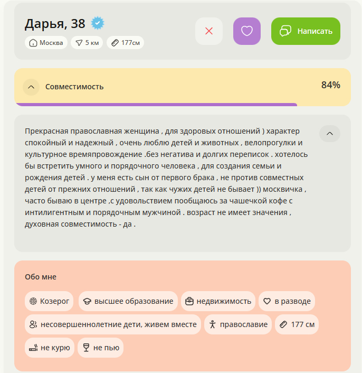Click the 84% compatibility value
This screenshot has height=373, width=362.
click(x=331, y=85)
